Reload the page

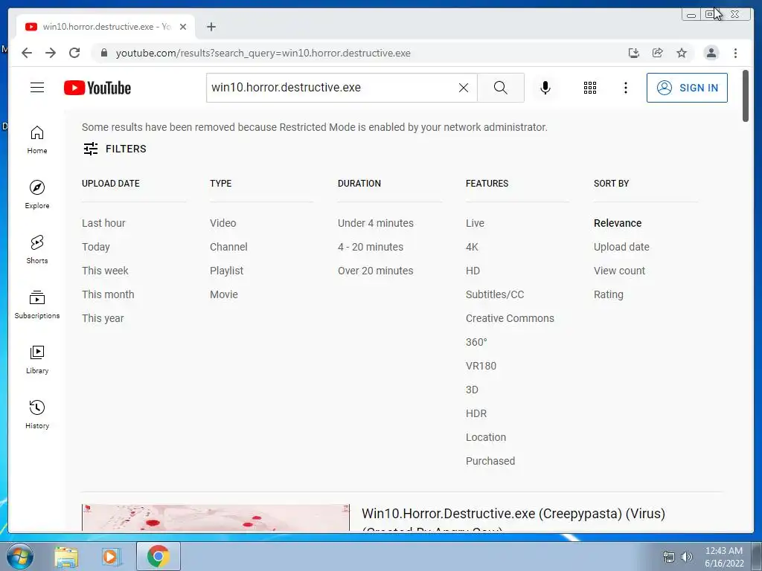coord(74,53)
